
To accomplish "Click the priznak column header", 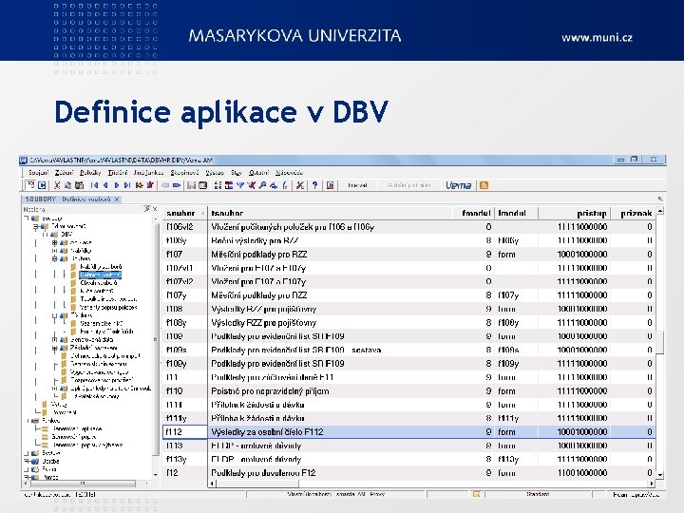I will pyautogui.click(x=632, y=213).
